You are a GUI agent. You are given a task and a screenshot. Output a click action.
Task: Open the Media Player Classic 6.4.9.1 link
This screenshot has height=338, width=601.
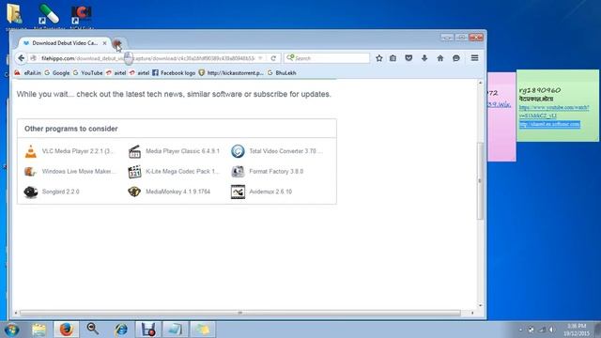pyautogui.click(x=182, y=151)
